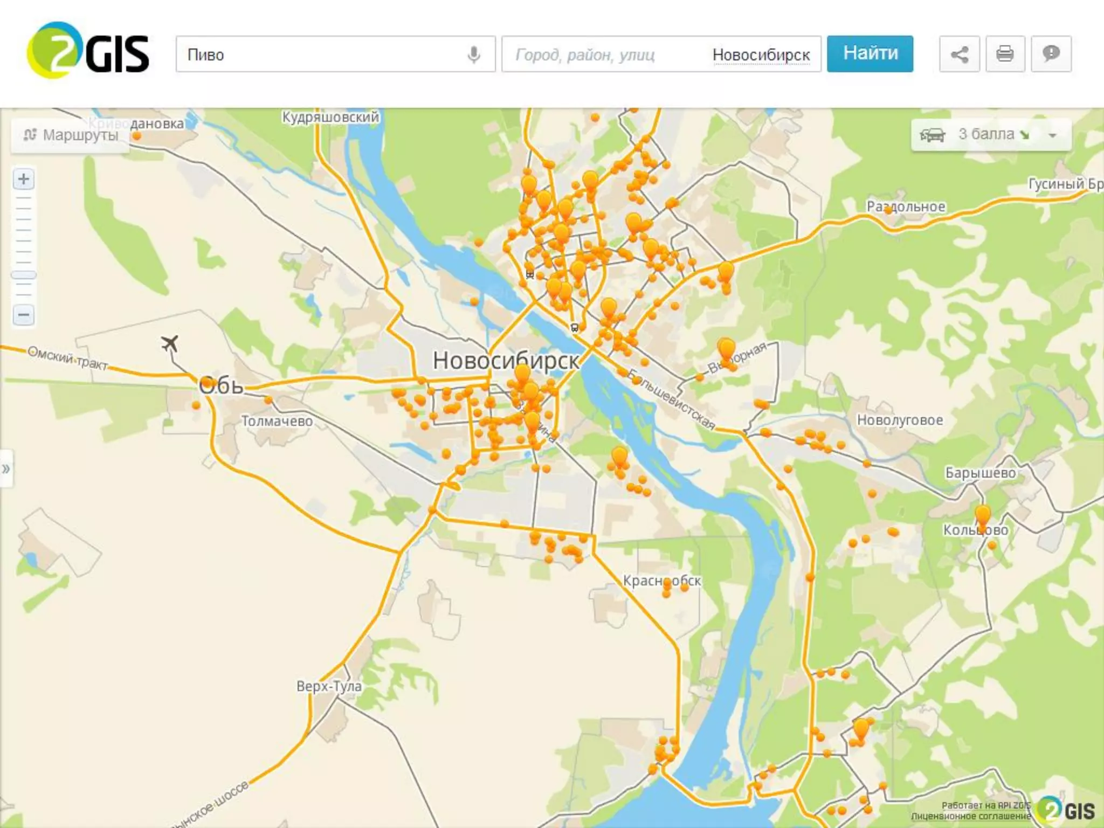The width and height of the screenshot is (1104, 828).
Task: Click the microphone voice search icon
Action: coord(473,54)
